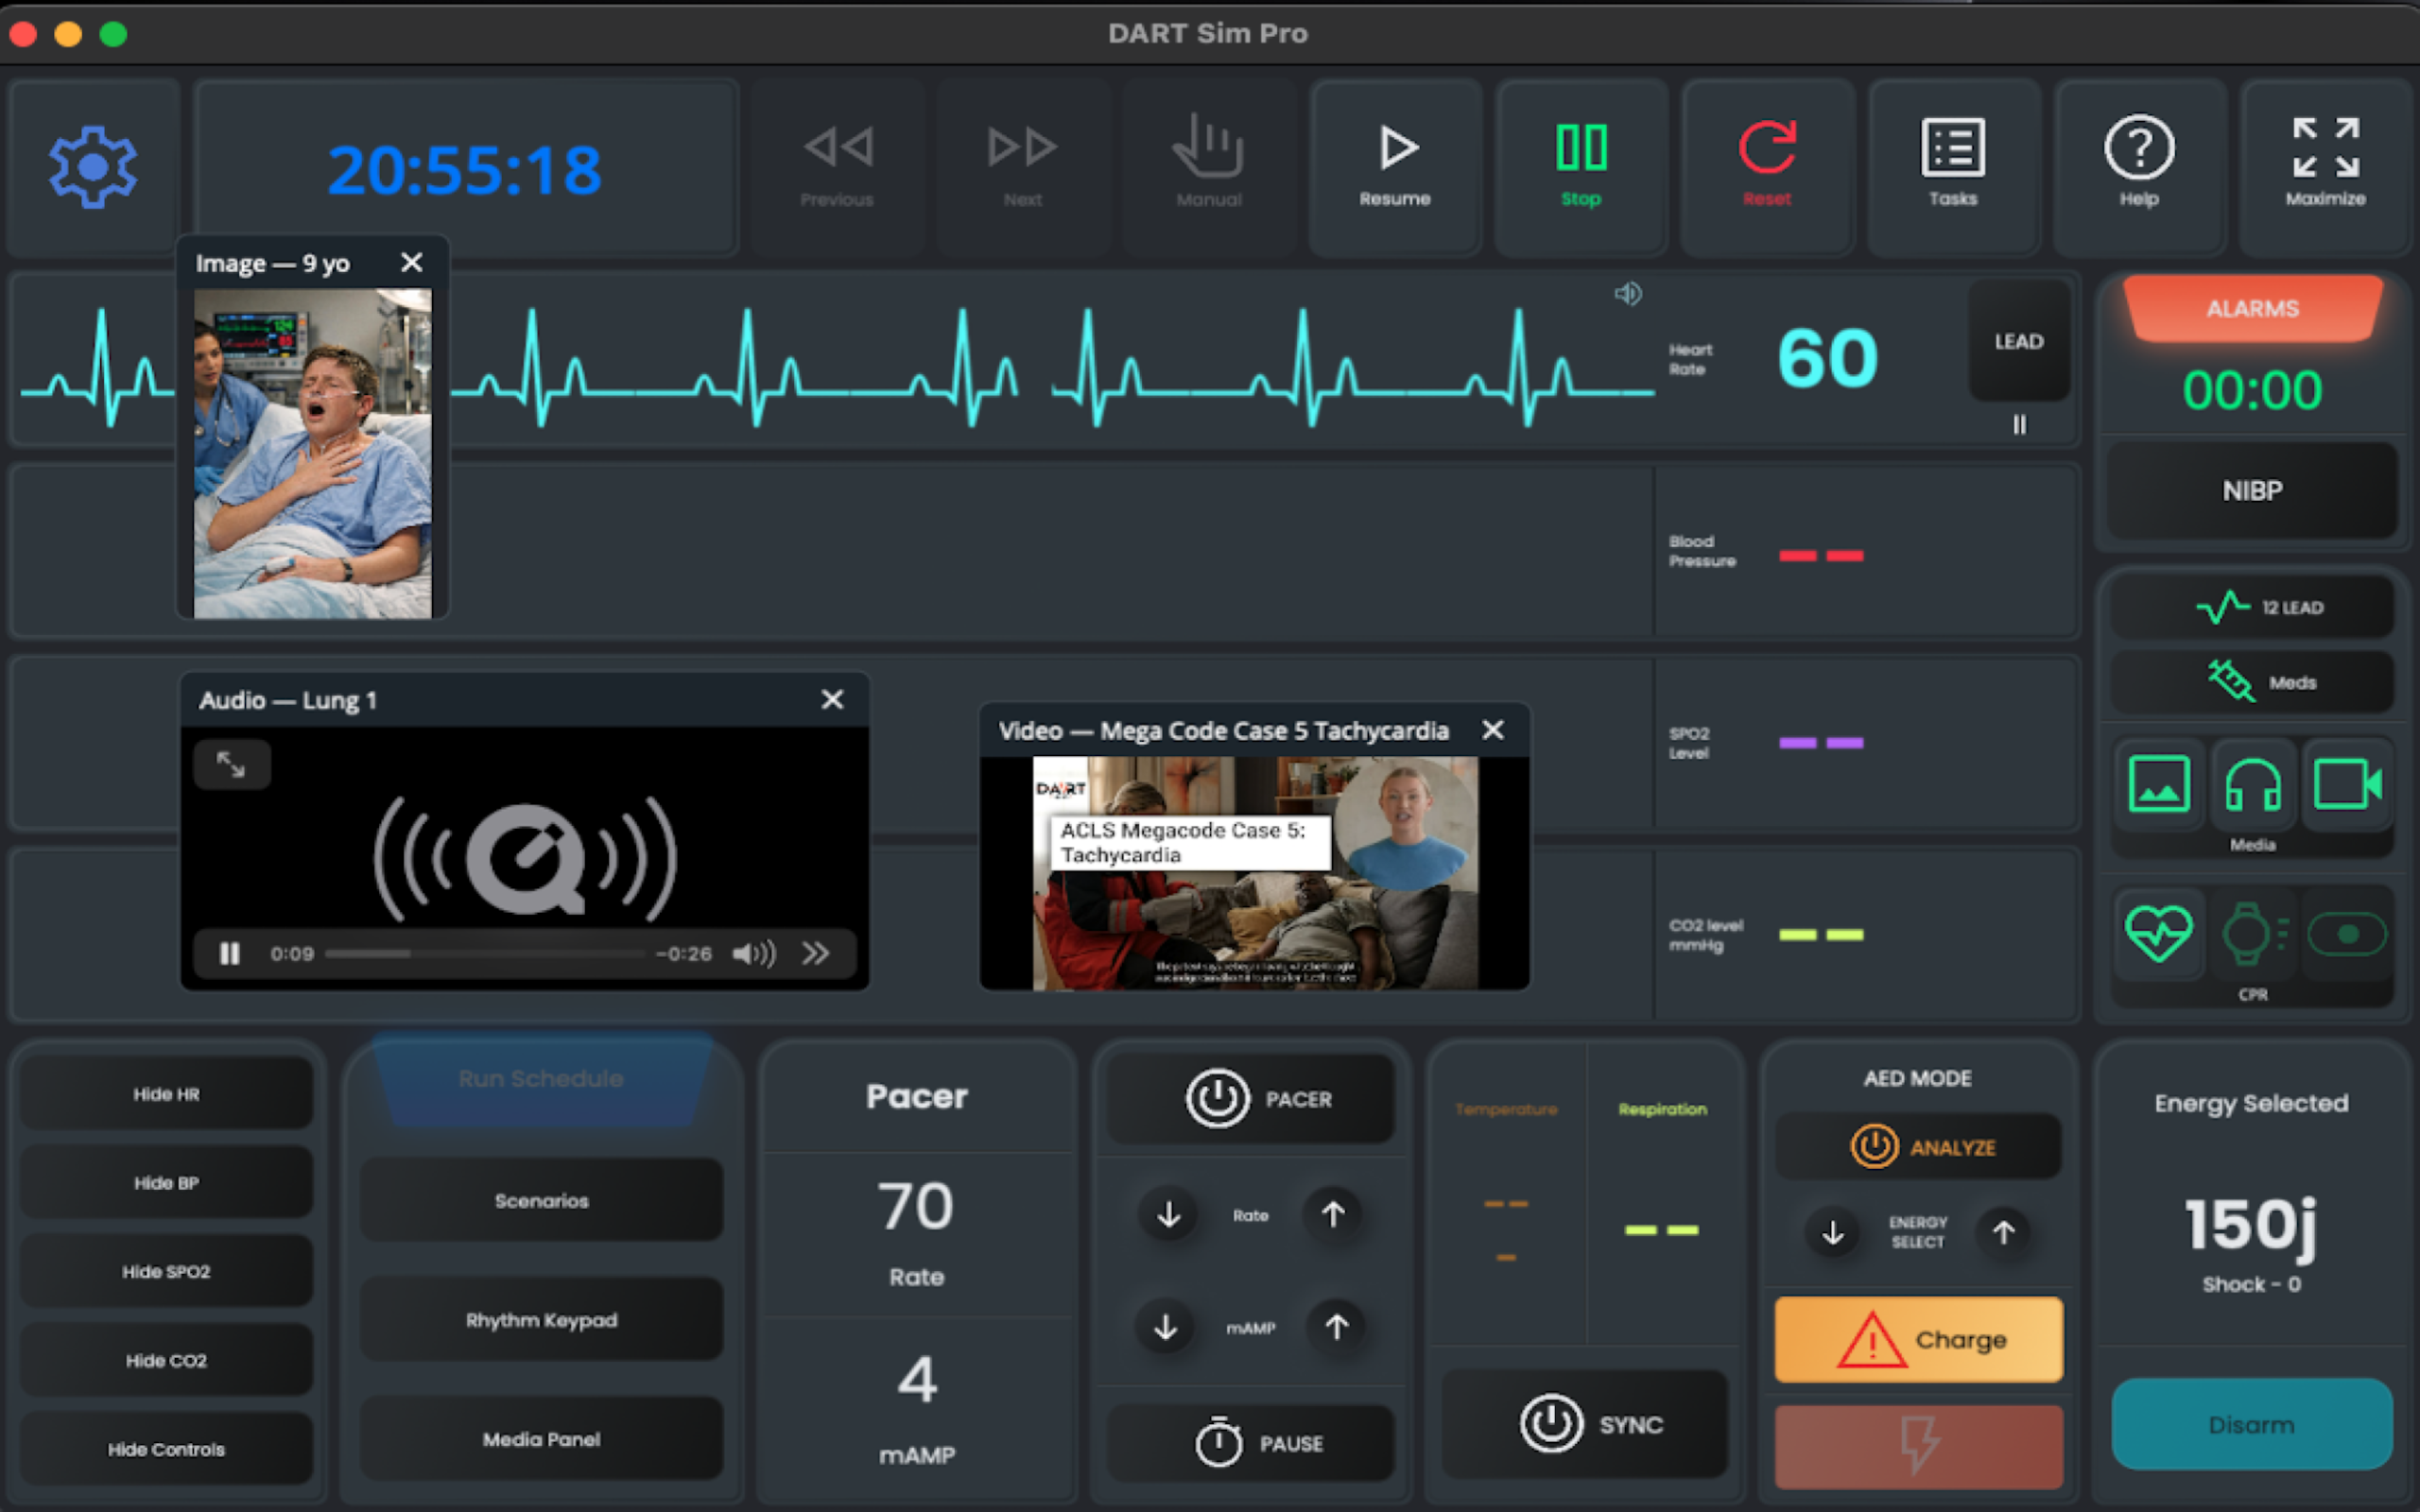Click the 9 yo patient image
This screenshot has width=2420, height=1512.
tap(313, 453)
